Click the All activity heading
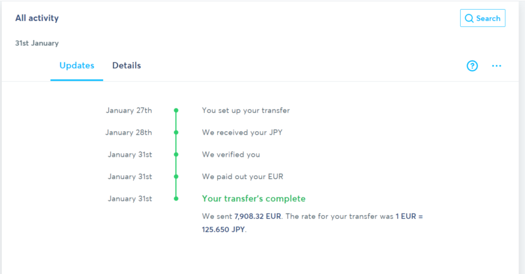 [37, 18]
